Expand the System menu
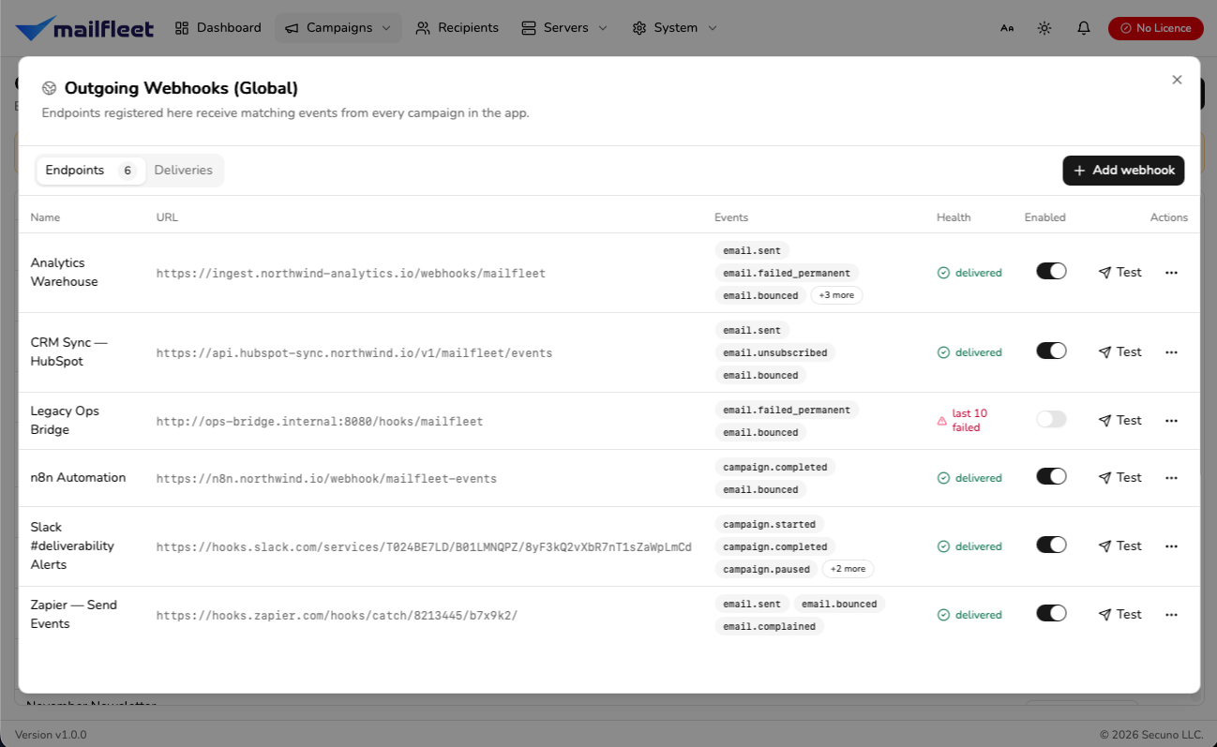 (x=675, y=28)
